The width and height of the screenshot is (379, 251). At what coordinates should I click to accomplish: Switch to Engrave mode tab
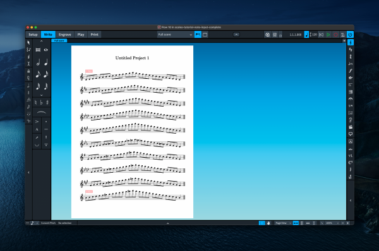(x=65, y=35)
